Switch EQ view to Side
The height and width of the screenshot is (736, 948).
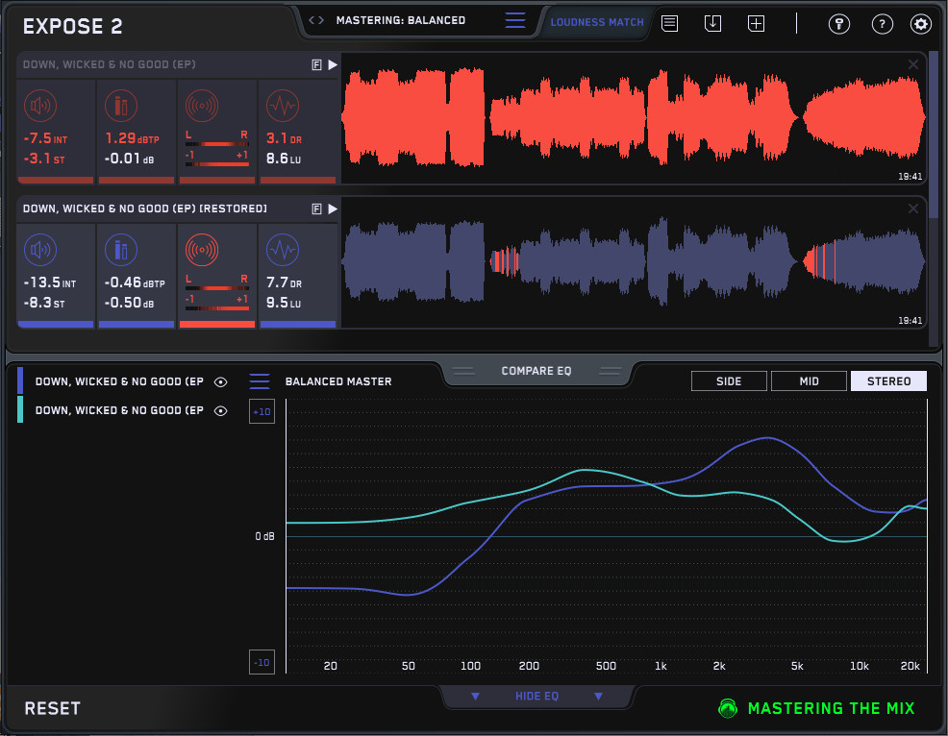[729, 381]
